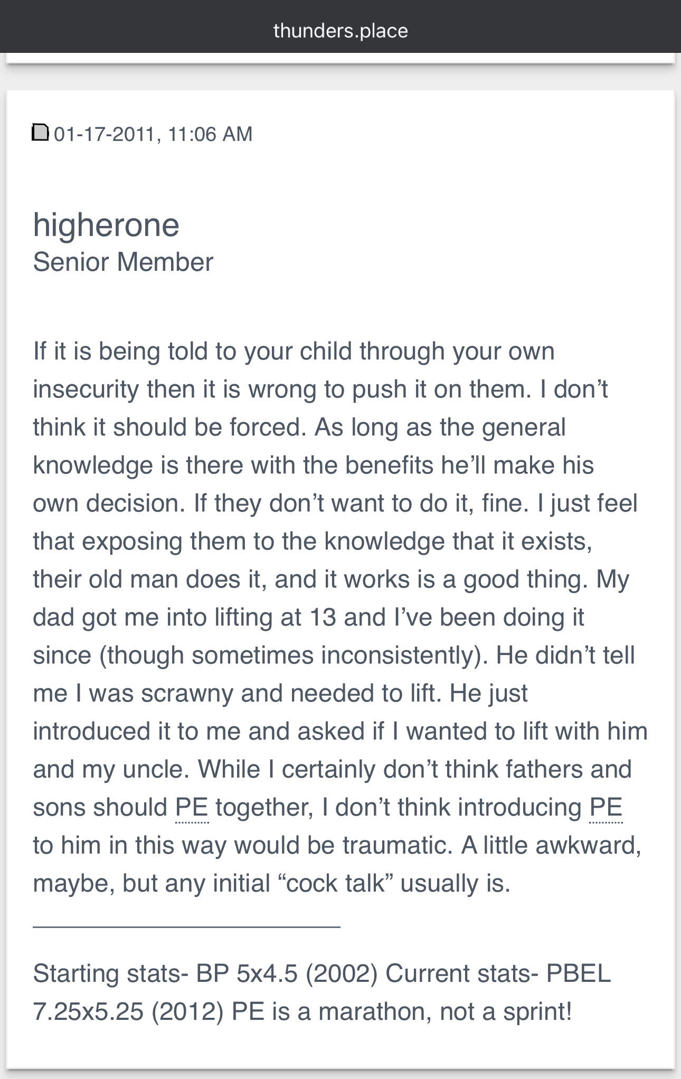Viewport: 681px width, 1079px height.
Task: Open the higherone user profile
Action: click(x=106, y=225)
